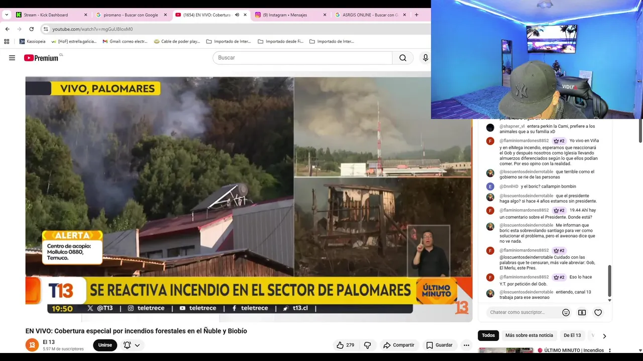Click the browser address bar URL
The image size is (643, 361).
93,29
